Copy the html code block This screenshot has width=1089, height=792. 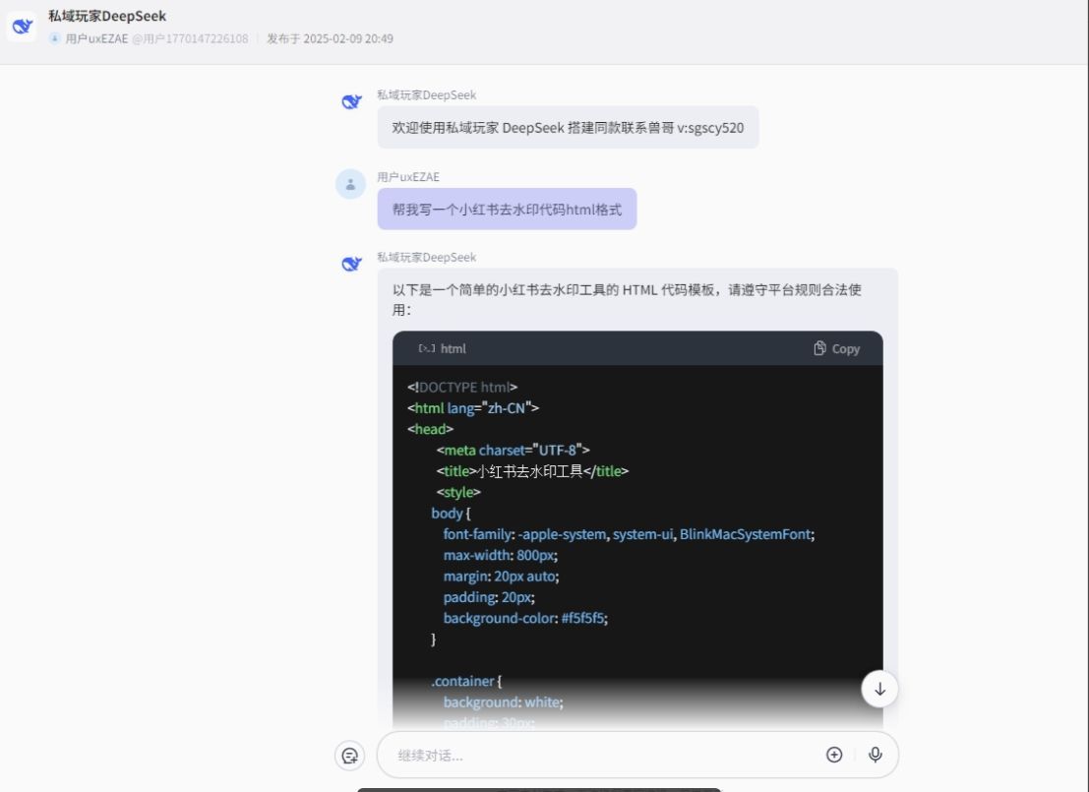(x=837, y=348)
